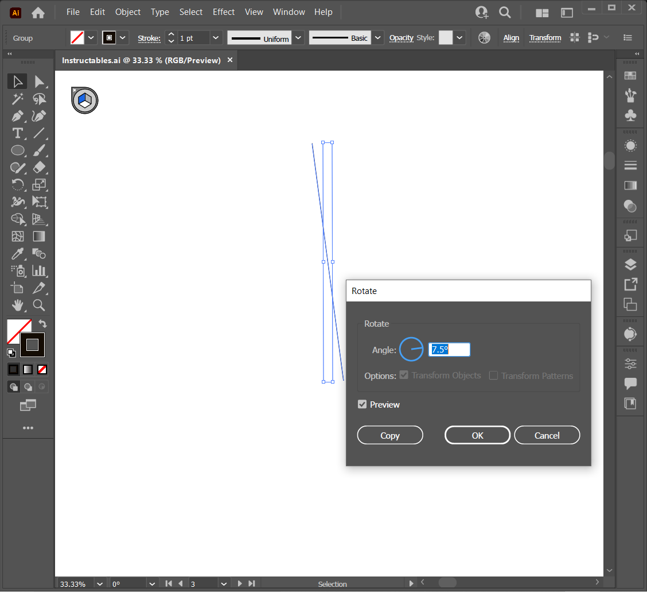
Task: Select the Shape Builder tool
Action: pyautogui.click(x=17, y=219)
